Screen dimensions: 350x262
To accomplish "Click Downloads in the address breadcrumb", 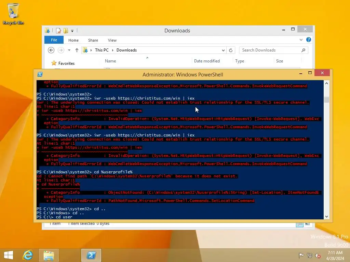I will [x=126, y=50].
